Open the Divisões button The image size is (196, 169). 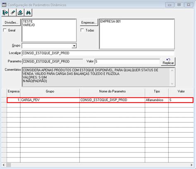[x=12, y=22]
